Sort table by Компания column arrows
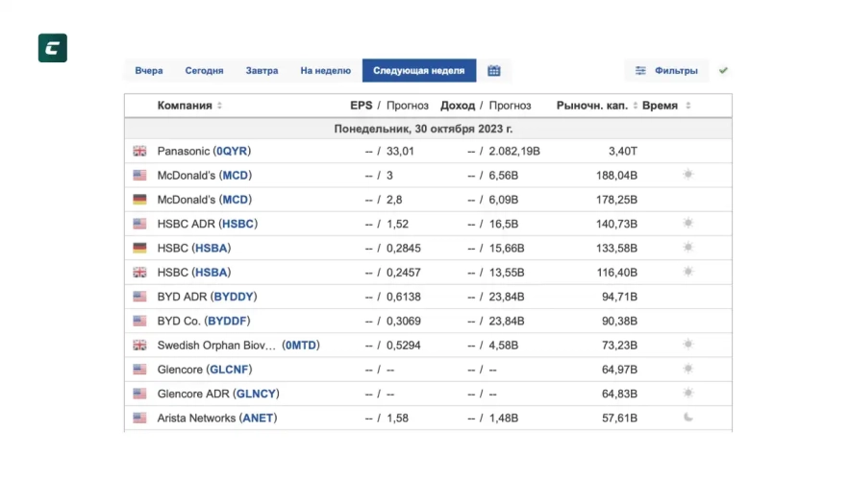The height and width of the screenshot is (478, 850). (220, 107)
